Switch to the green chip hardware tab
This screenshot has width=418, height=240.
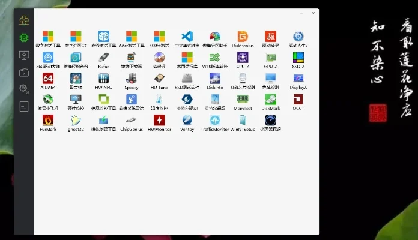click(x=24, y=38)
